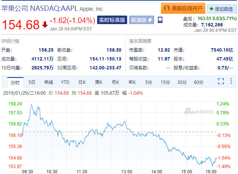Switch to the 月K chart tab

click(115, 82)
